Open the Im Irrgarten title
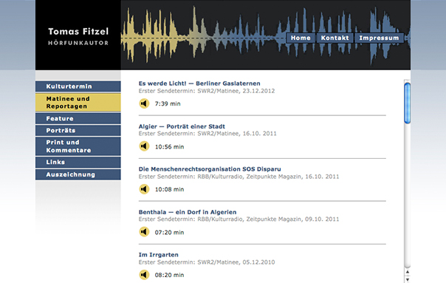The height and width of the screenshot is (283, 446). pos(159,255)
